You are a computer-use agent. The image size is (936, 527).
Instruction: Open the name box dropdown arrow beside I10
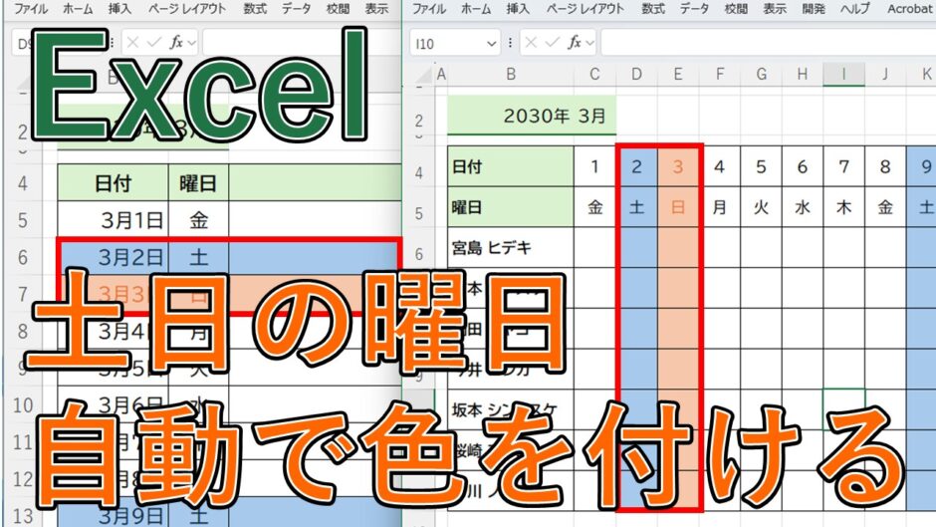tap(491, 43)
